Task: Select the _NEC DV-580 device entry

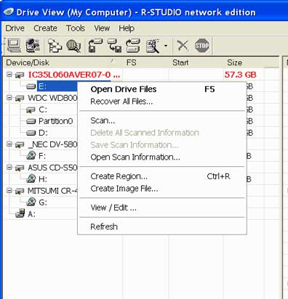Action: point(52,144)
